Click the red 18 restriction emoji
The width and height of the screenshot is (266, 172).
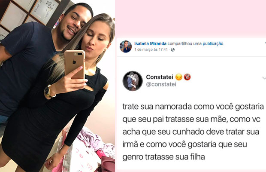coord(187,77)
